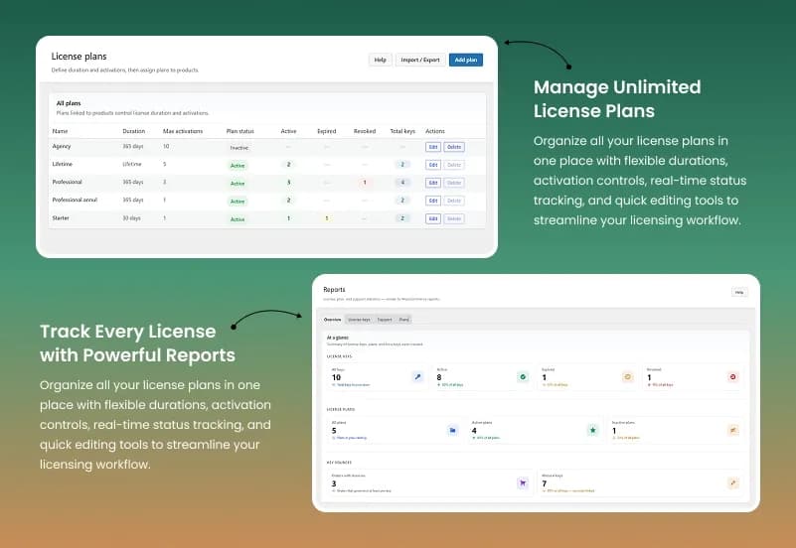Click the Inactive status of Agency plan

[x=239, y=148]
